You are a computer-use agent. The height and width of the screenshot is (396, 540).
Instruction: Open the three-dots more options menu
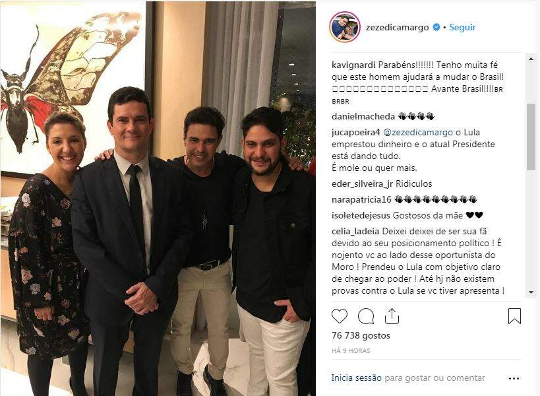point(514,378)
